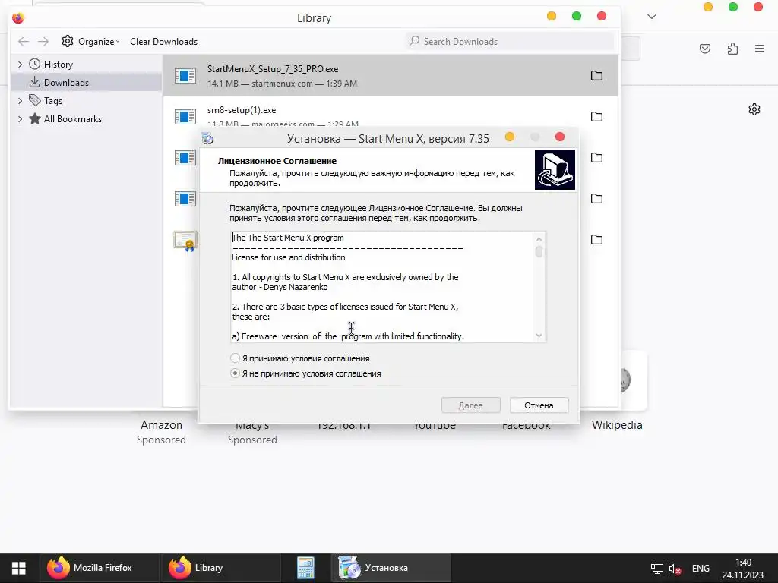Click the fourth download's file icon
778x583 pixels.
(x=185, y=198)
